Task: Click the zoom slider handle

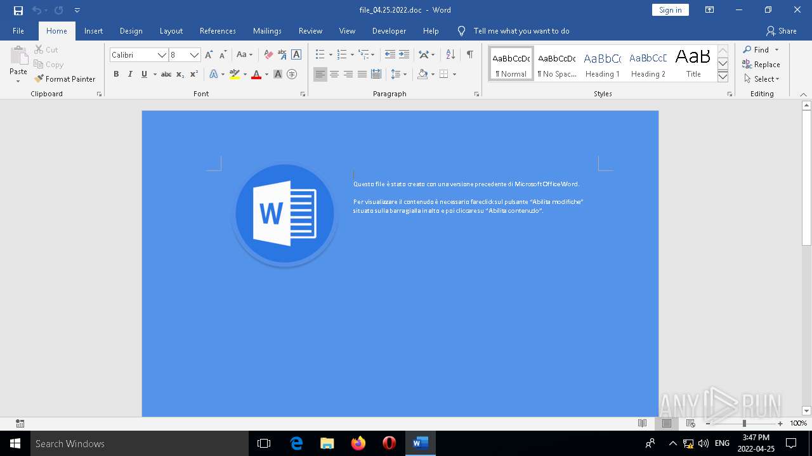Action: 744,424
